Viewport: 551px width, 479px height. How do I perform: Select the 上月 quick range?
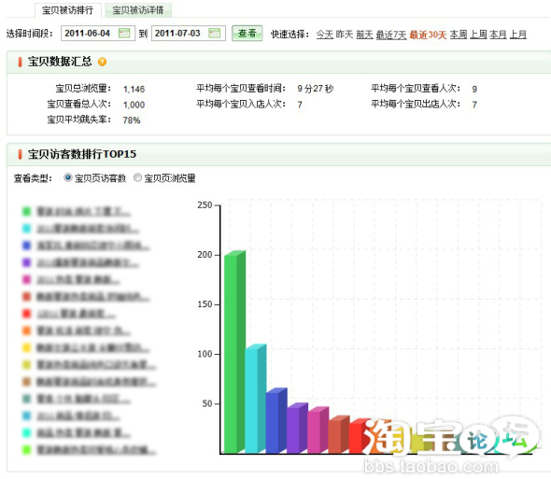click(x=518, y=35)
